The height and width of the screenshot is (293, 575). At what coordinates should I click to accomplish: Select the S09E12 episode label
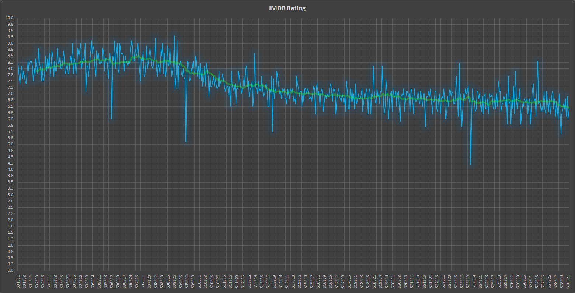tap(187, 282)
